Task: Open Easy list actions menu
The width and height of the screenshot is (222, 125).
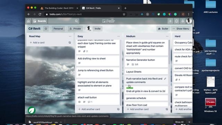Action: 119,36
